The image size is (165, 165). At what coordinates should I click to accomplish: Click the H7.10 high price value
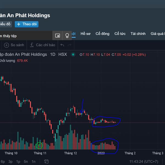95,55
